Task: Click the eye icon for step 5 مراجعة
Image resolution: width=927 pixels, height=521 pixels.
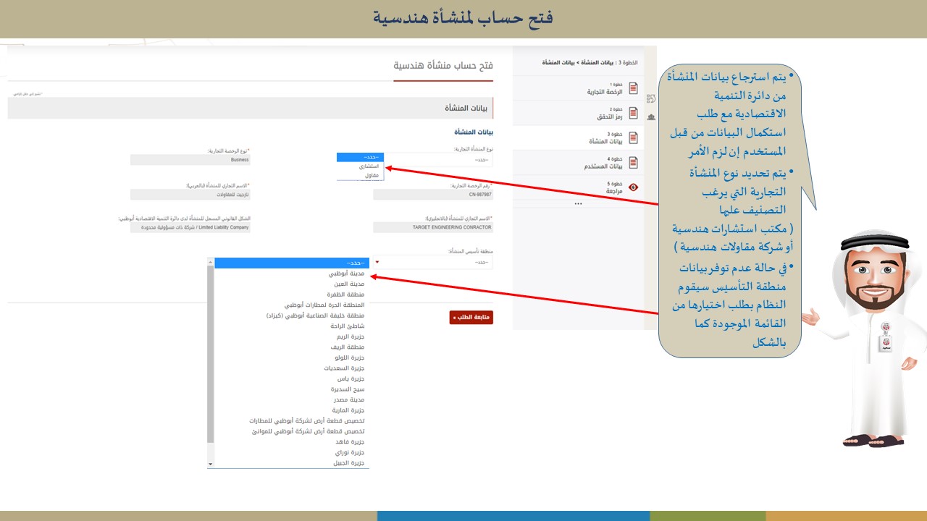Action: (634, 187)
